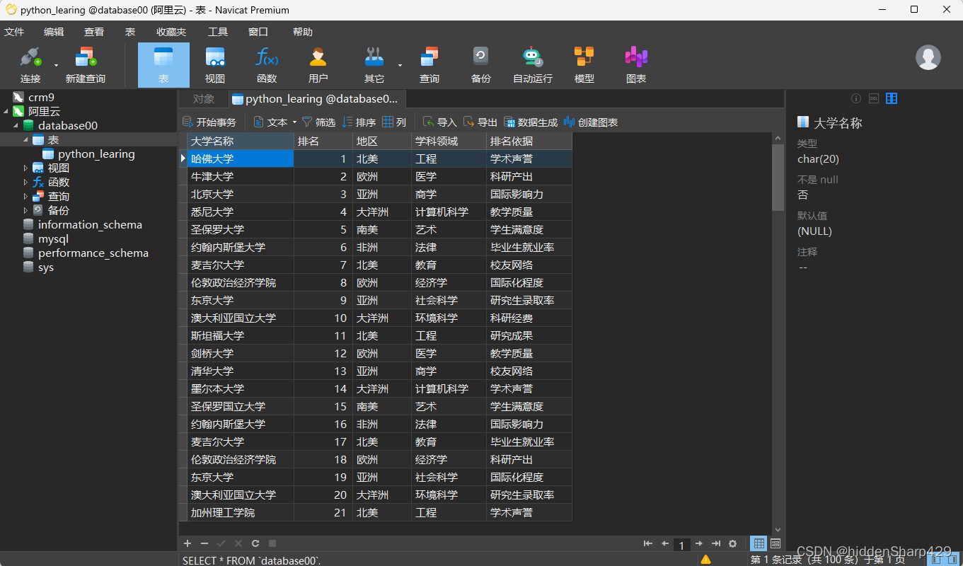This screenshot has width=963, height=566.
Task: Collapse the database00 tree node
Action: tap(16, 125)
